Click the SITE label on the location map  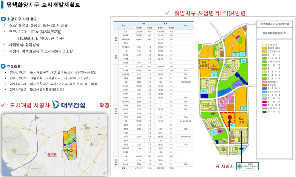pos(52,155)
